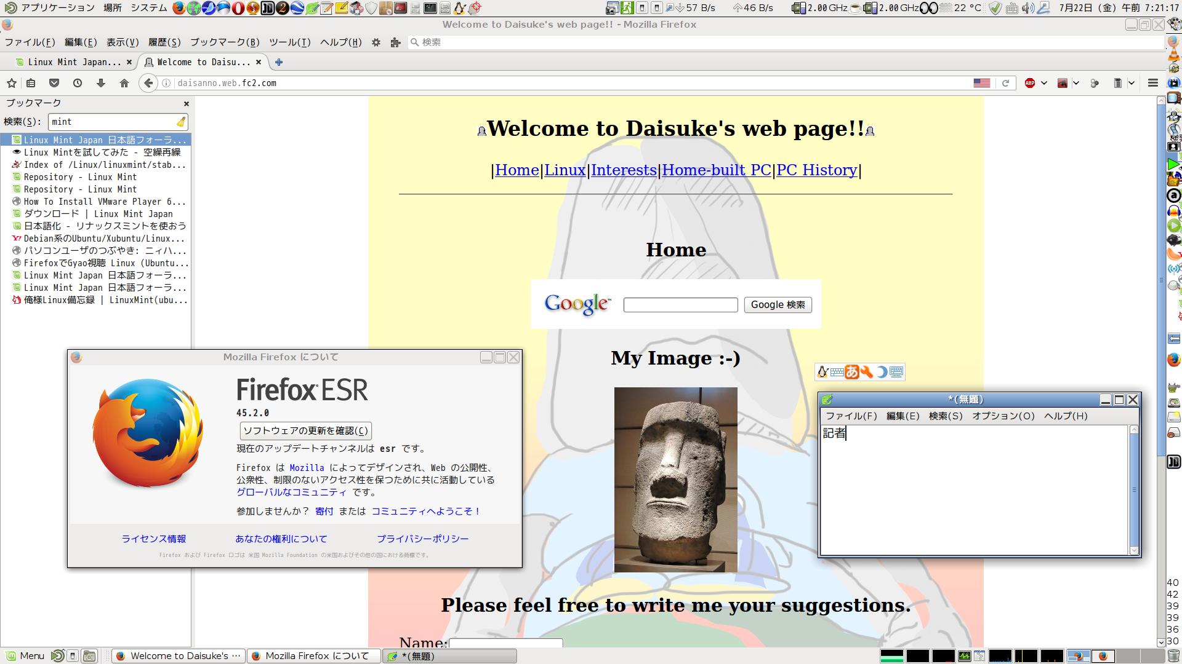The height and width of the screenshot is (664, 1182).
Task: Click the bookmark star icon in Firefox toolbar
Action: point(12,83)
